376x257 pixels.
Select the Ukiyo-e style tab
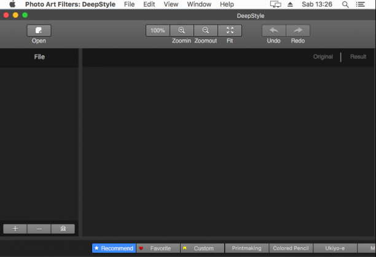pyautogui.click(x=335, y=248)
